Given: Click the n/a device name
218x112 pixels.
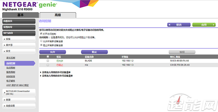Looking at the screenshot, I should tap(86, 65).
